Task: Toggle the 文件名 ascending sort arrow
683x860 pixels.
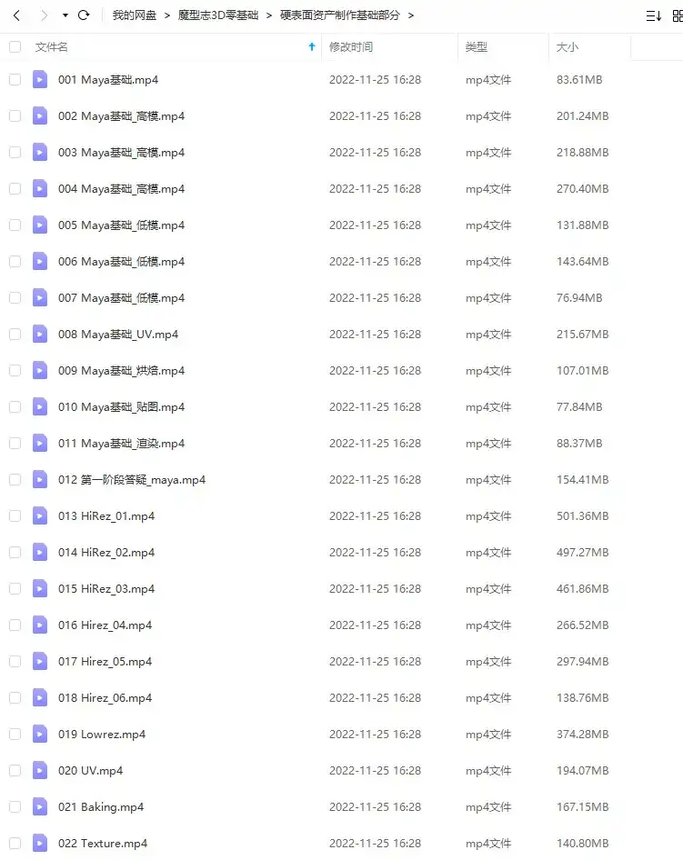Action: tap(312, 46)
